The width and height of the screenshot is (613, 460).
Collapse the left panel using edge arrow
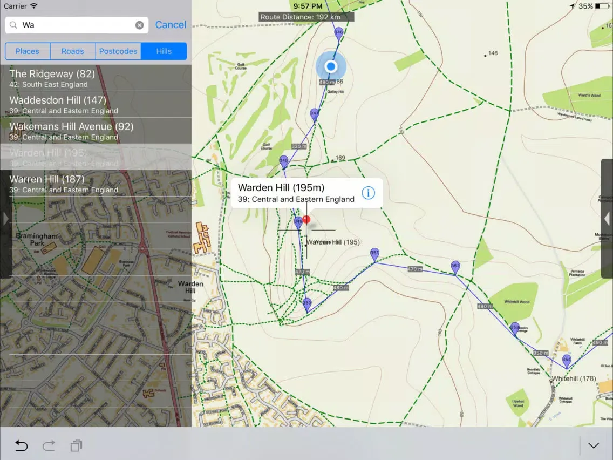5,219
